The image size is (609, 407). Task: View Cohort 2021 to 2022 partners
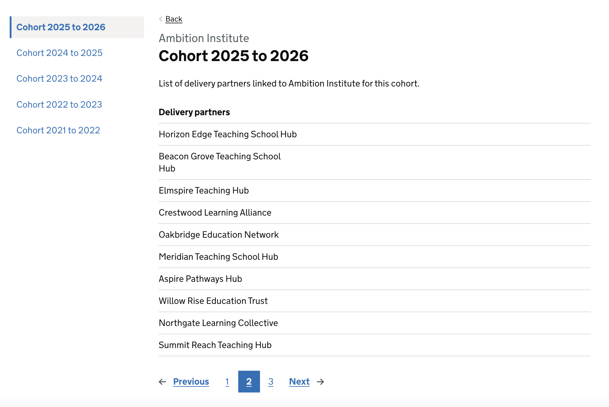(58, 130)
